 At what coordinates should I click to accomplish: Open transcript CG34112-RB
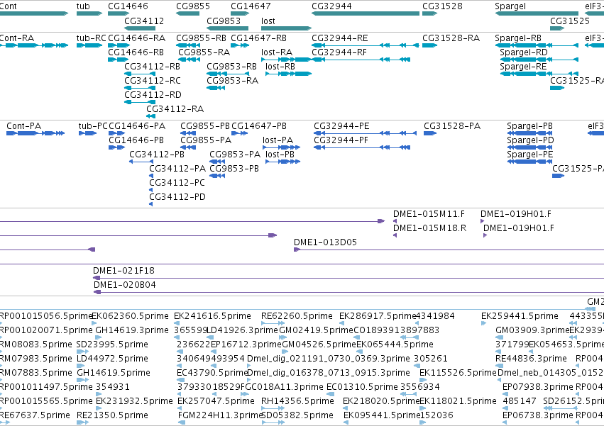(140, 74)
